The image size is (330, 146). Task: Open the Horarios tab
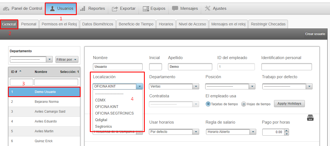point(166,24)
